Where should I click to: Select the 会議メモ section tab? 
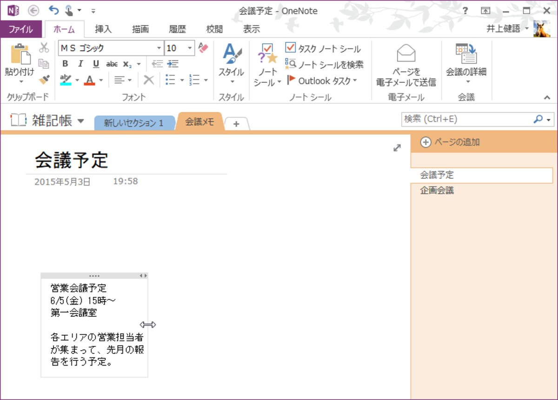(x=200, y=122)
